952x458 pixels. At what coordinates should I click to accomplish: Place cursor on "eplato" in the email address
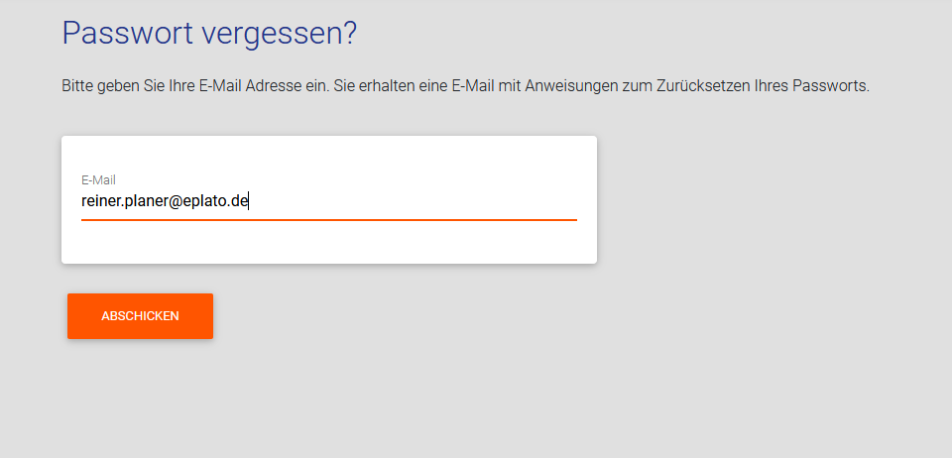205,201
